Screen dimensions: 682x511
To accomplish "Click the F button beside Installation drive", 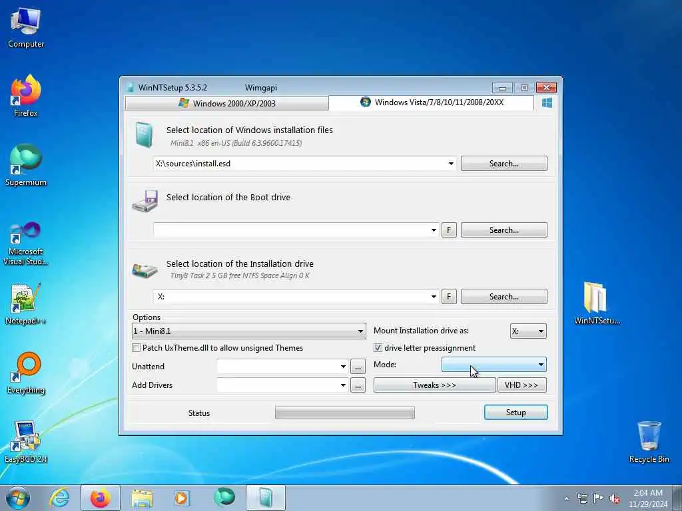I will pyautogui.click(x=449, y=296).
